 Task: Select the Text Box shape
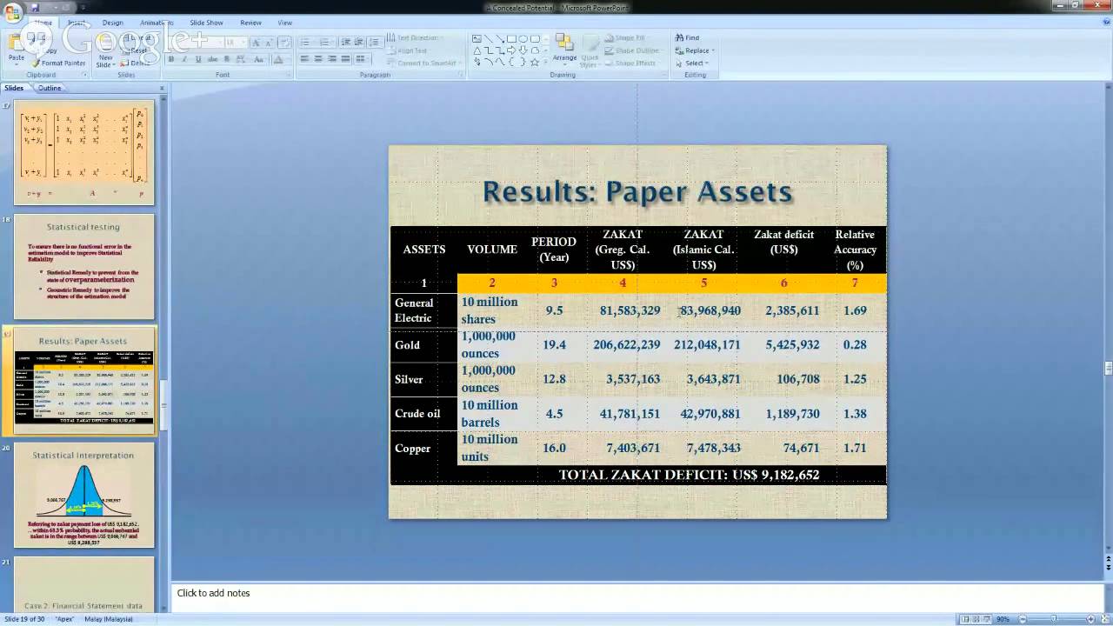click(x=477, y=39)
